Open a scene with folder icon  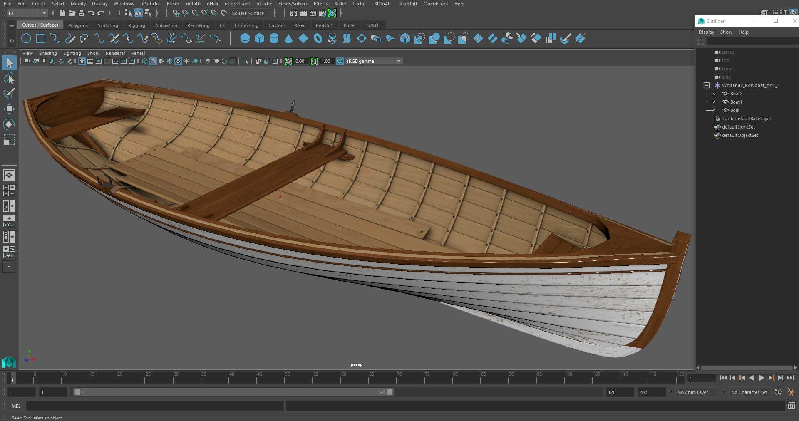click(72, 13)
